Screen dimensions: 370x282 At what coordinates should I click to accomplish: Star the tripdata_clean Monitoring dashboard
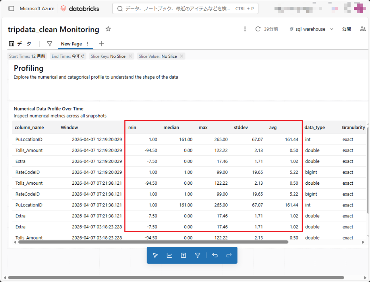point(108,29)
